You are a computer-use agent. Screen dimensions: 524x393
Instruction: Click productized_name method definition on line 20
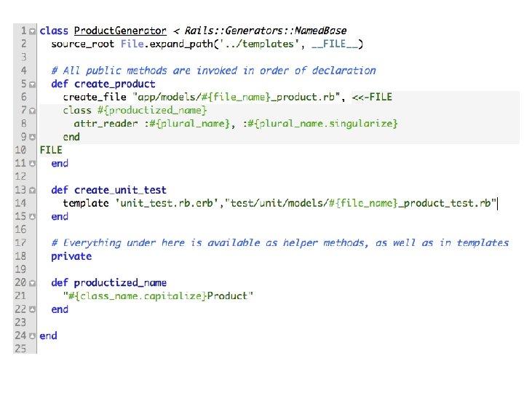[x=120, y=283]
